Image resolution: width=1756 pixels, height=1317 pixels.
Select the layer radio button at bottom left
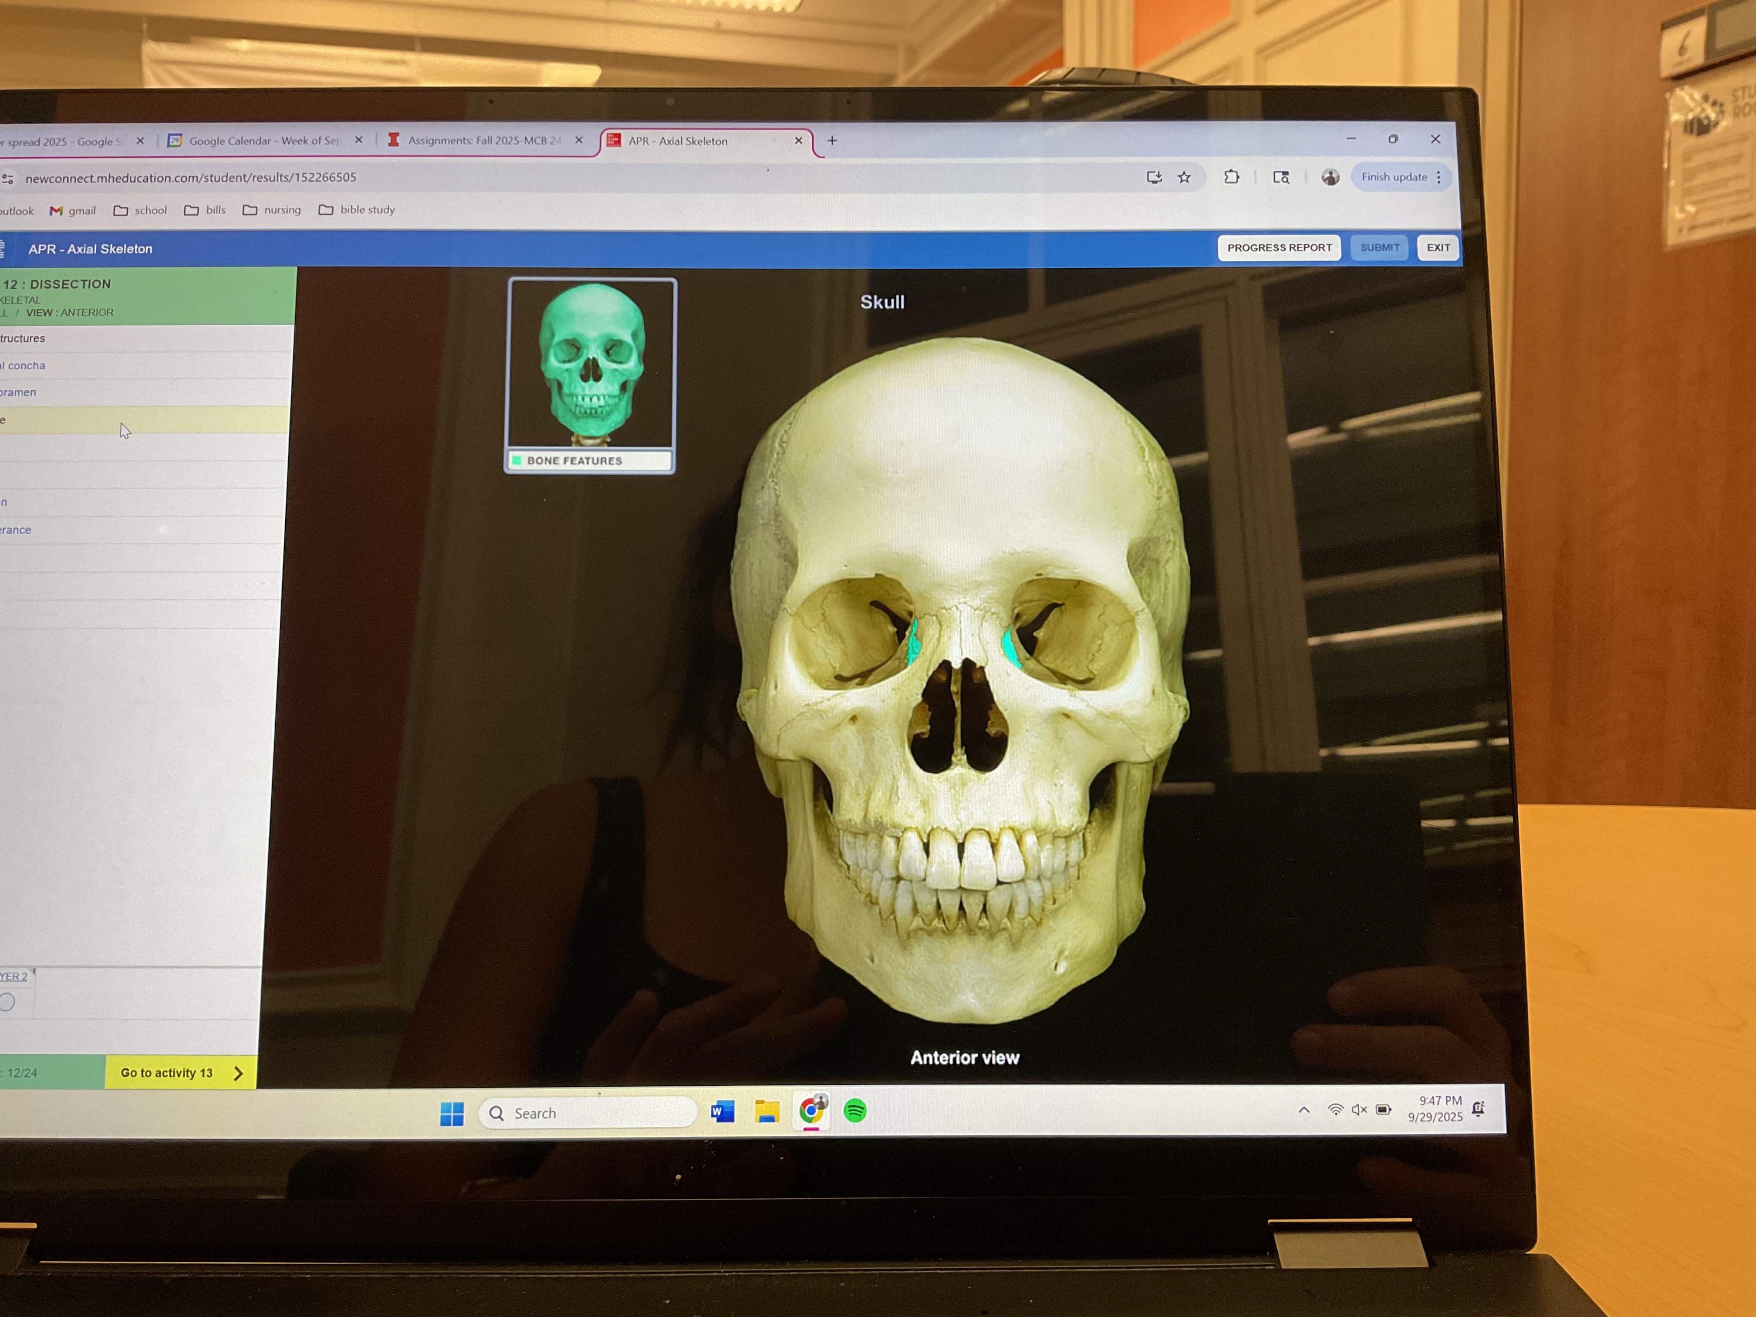tap(8, 1002)
